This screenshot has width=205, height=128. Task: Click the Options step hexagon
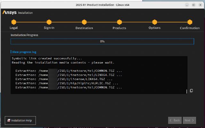(154, 22)
